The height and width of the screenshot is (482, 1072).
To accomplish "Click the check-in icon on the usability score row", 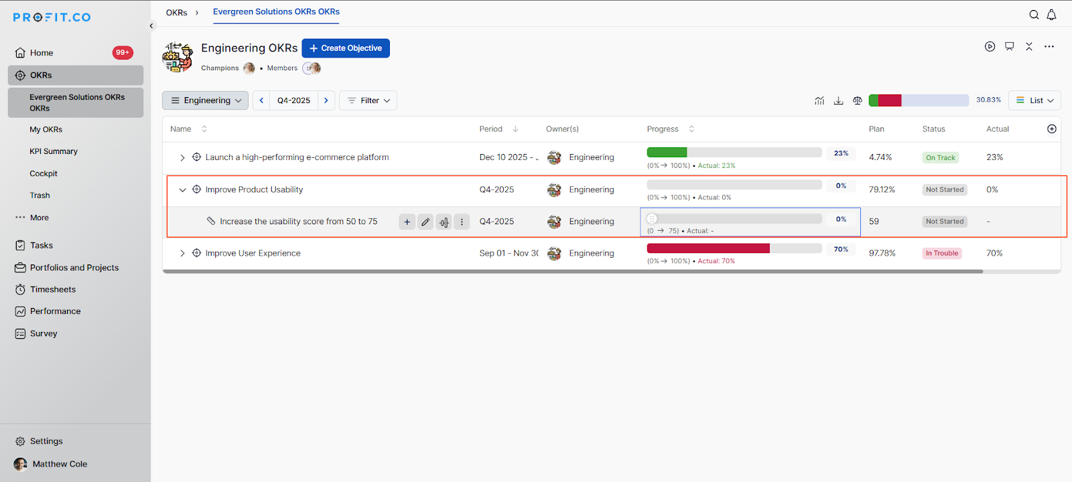I will coord(444,222).
